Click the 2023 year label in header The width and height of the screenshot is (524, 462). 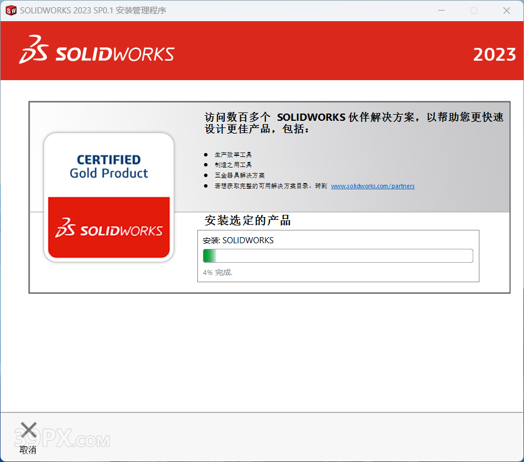tap(494, 55)
